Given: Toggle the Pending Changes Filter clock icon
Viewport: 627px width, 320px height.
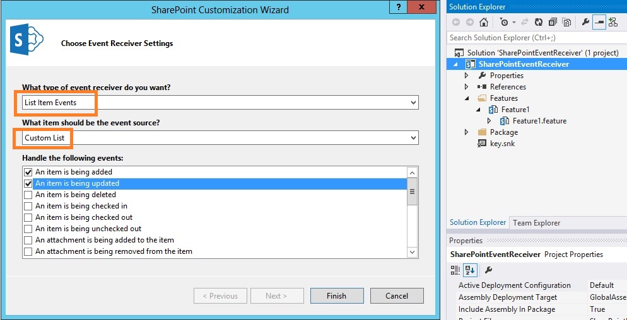Looking at the screenshot, I should pyautogui.click(x=504, y=23).
